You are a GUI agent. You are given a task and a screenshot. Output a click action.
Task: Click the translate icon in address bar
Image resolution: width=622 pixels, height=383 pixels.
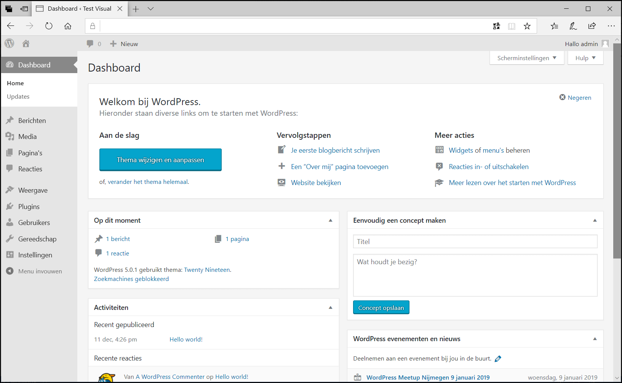496,26
